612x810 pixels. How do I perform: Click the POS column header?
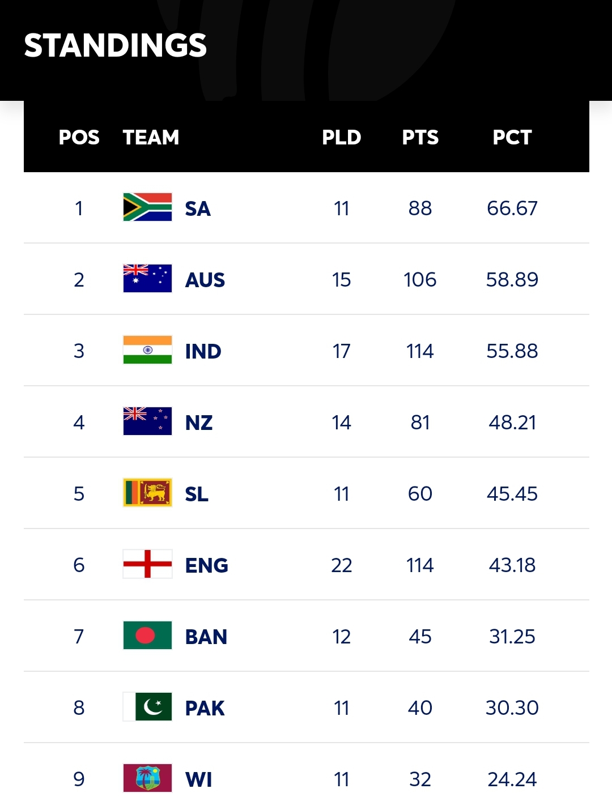[79, 137]
